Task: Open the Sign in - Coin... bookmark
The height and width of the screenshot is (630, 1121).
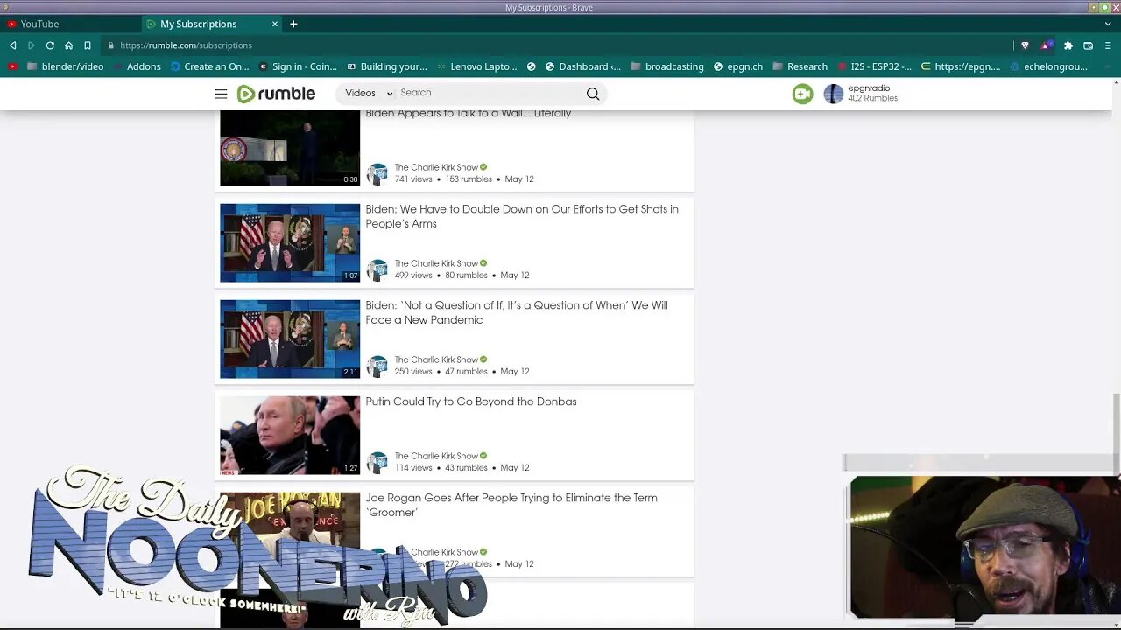Action: tap(298, 66)
